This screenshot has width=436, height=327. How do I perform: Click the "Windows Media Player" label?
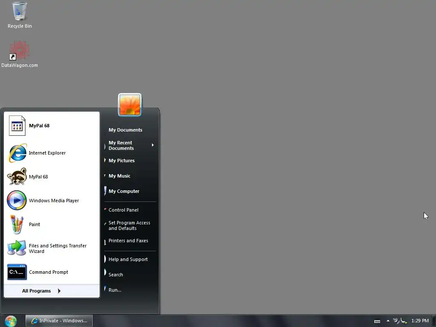tap(54, 201)
